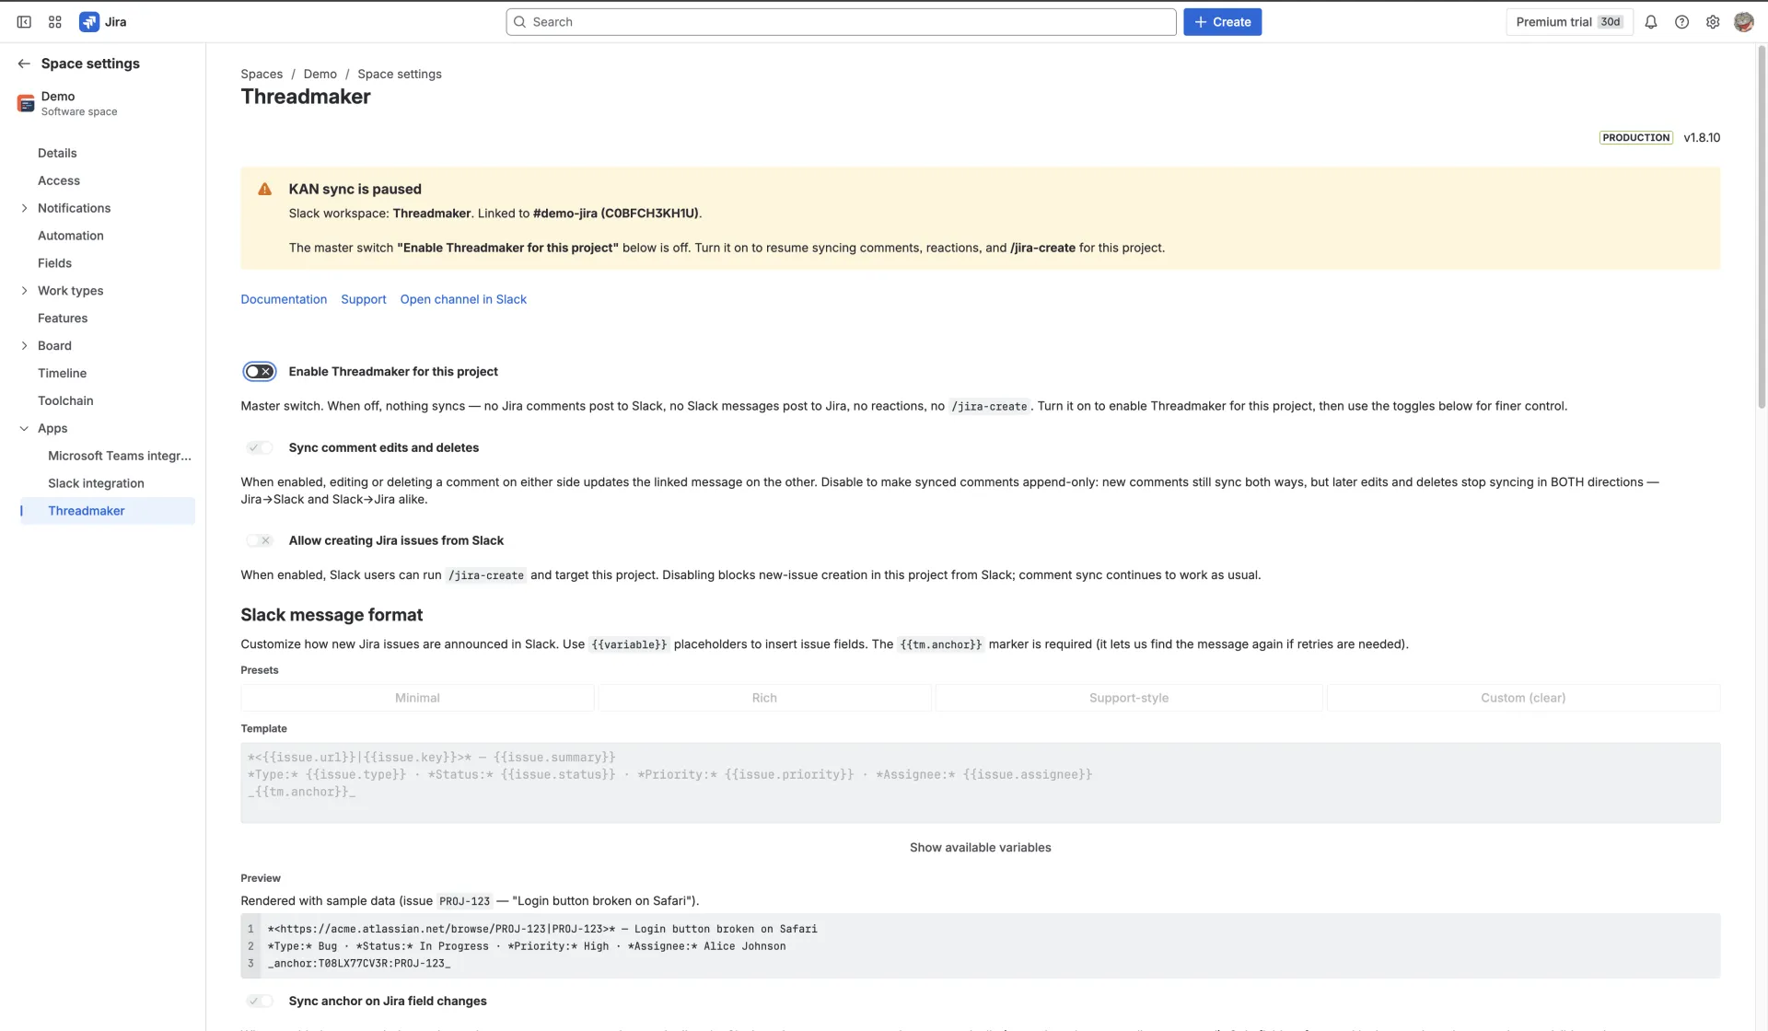Choose the Custom (clear) preset

[x=1523, y=699]
